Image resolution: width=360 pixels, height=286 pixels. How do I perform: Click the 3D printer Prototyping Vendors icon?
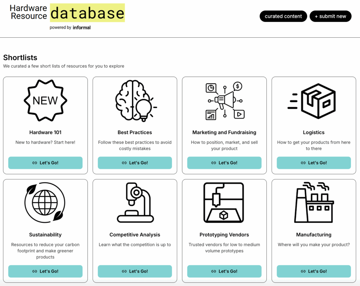(x=224, y=203)
